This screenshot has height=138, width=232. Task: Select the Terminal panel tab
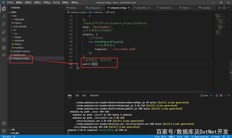coord(70,96)
